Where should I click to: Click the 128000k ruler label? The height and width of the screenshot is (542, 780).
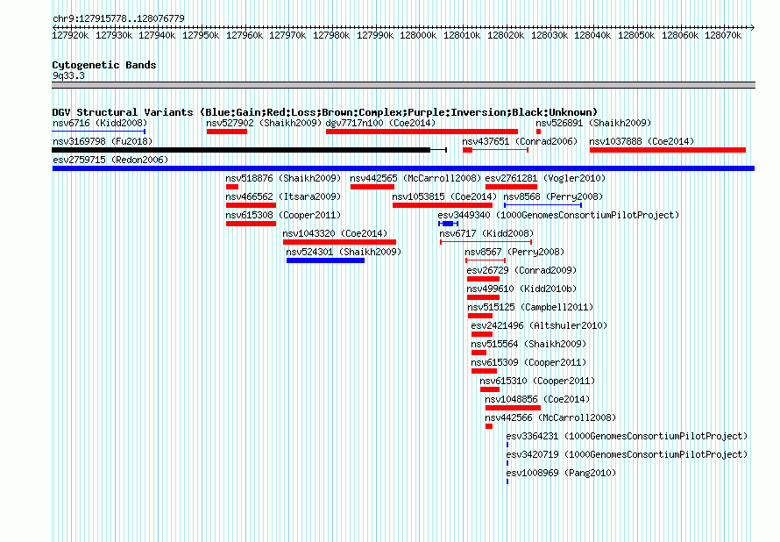(418, 35)
